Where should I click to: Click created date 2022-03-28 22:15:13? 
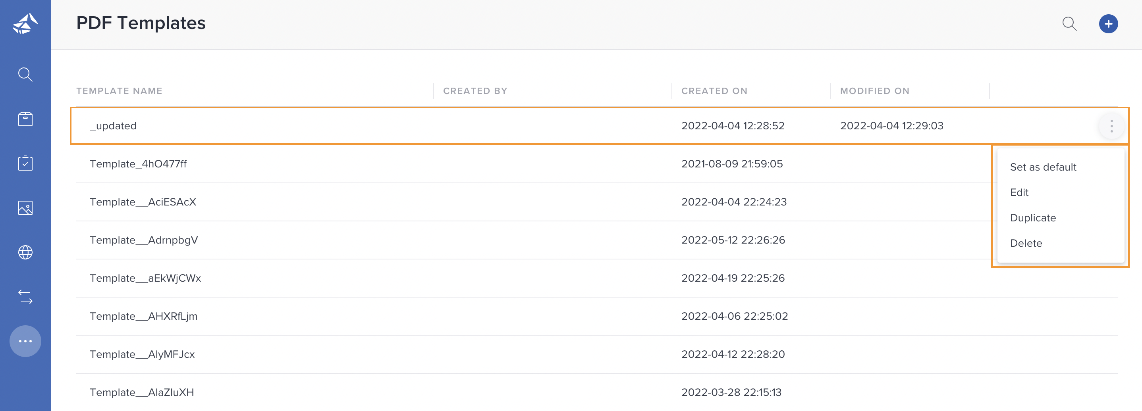point(731,392)
